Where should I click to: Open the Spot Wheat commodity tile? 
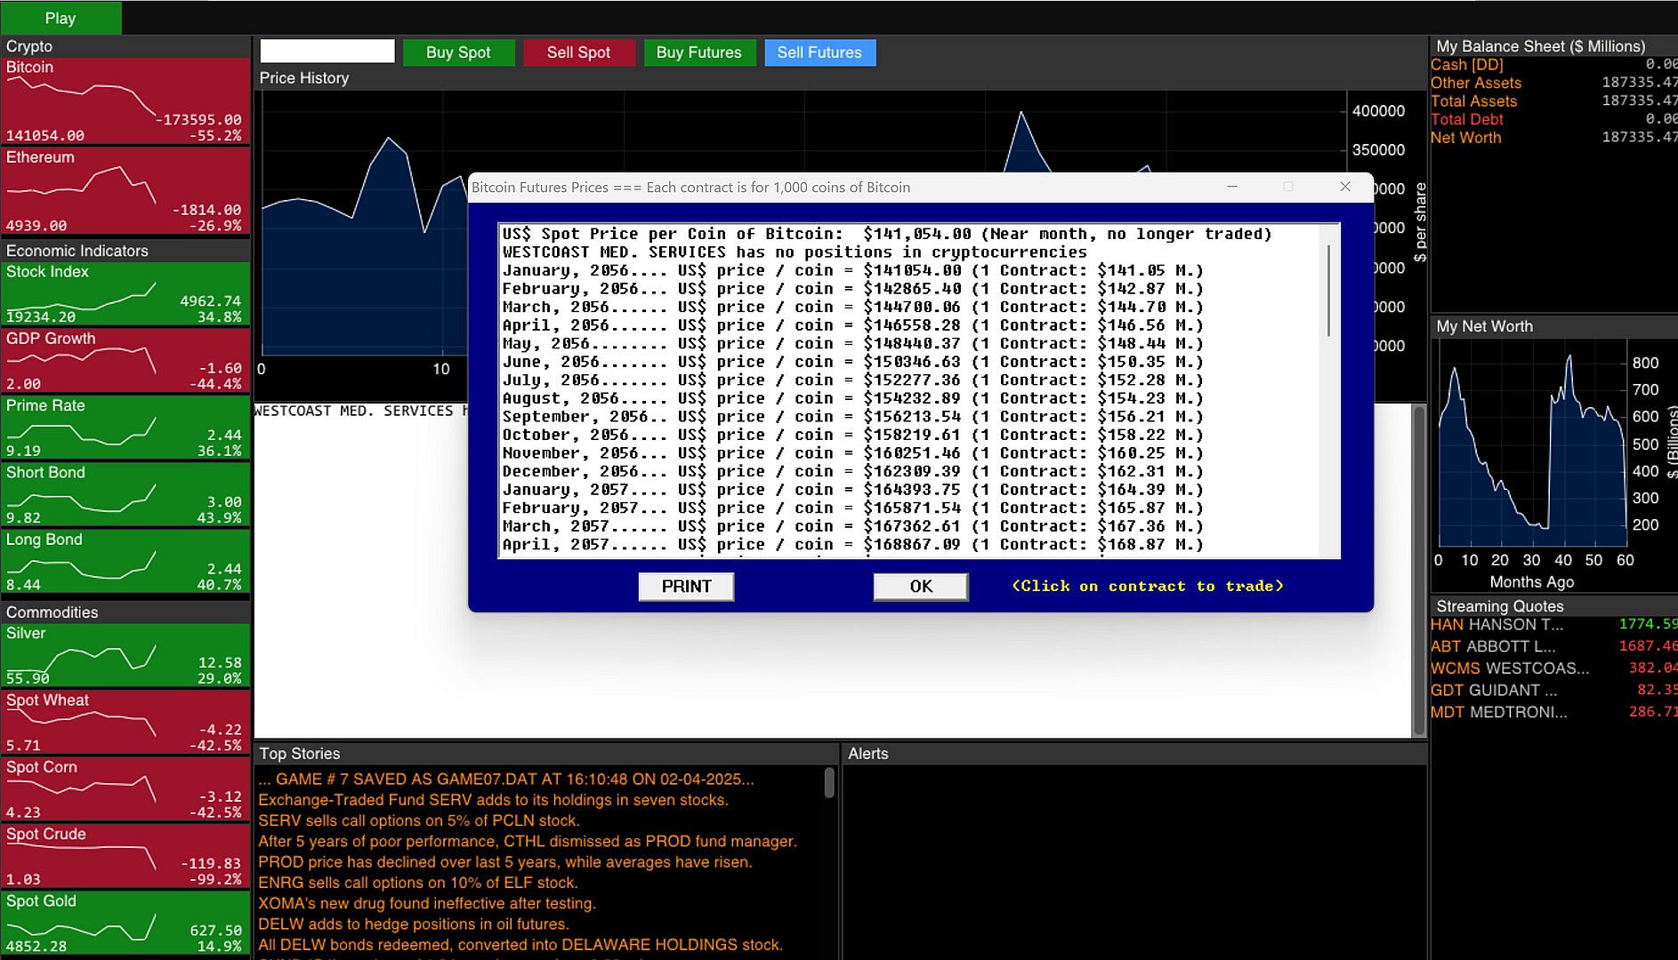point(125,723)
